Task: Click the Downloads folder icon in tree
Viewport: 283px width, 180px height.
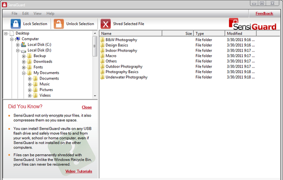Action: 29,61
